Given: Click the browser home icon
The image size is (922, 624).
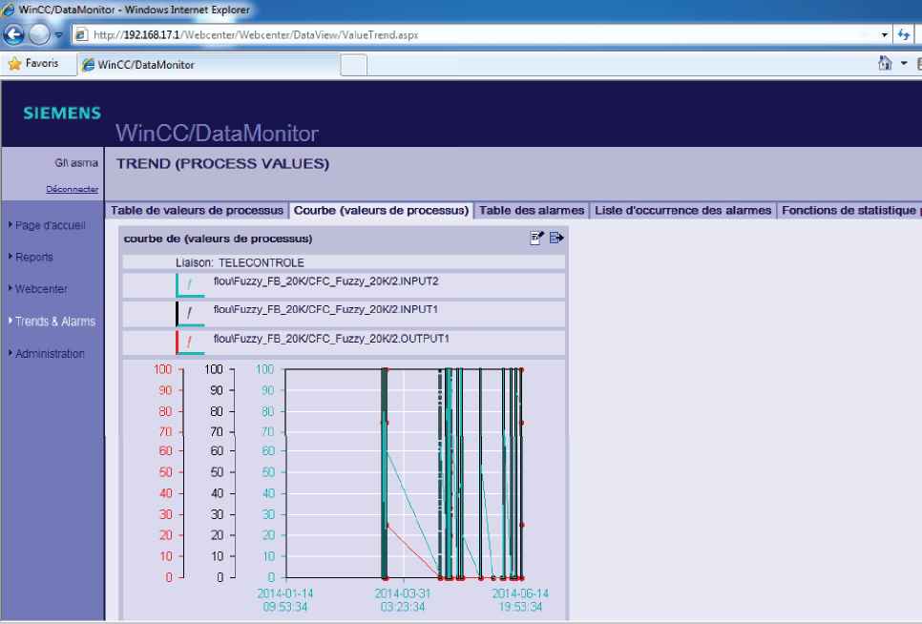Looking at the screenshot, I should click(886, 64).
